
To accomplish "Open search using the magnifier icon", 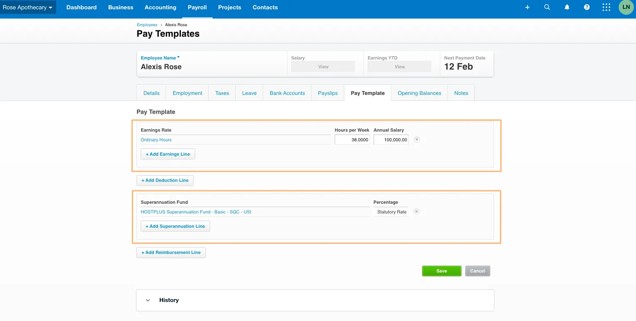I will (547, 8).
